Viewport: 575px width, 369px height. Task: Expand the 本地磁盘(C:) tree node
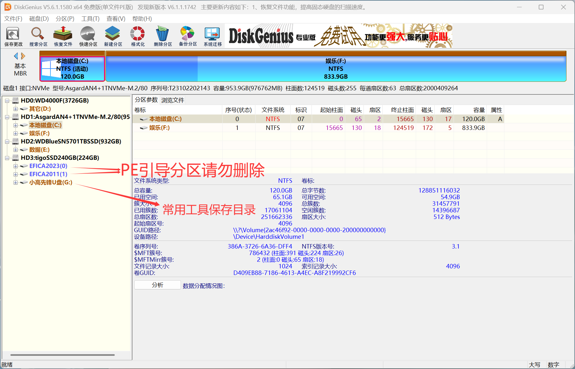15,125
